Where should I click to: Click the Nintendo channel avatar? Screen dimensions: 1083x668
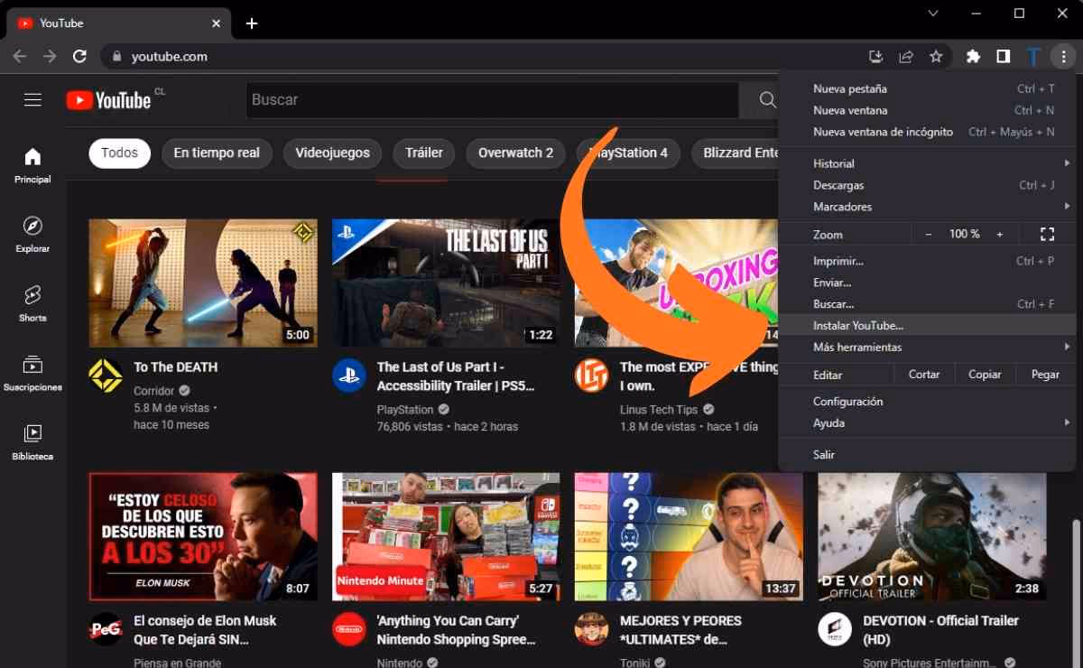point(348,629)
